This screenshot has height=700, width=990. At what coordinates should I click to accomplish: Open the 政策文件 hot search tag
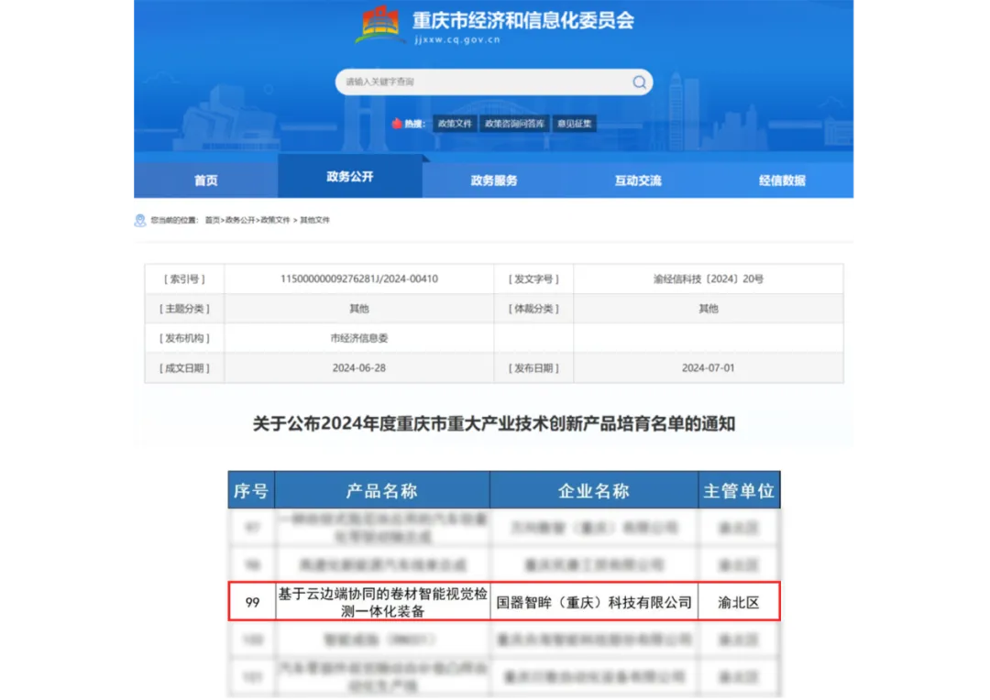pos(455,124)
